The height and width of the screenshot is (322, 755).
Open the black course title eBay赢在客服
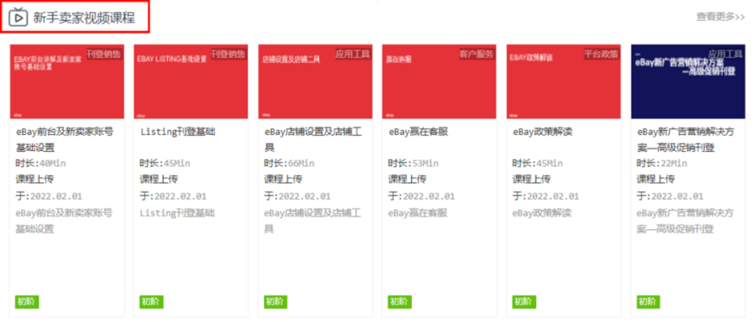click(419, 132)
